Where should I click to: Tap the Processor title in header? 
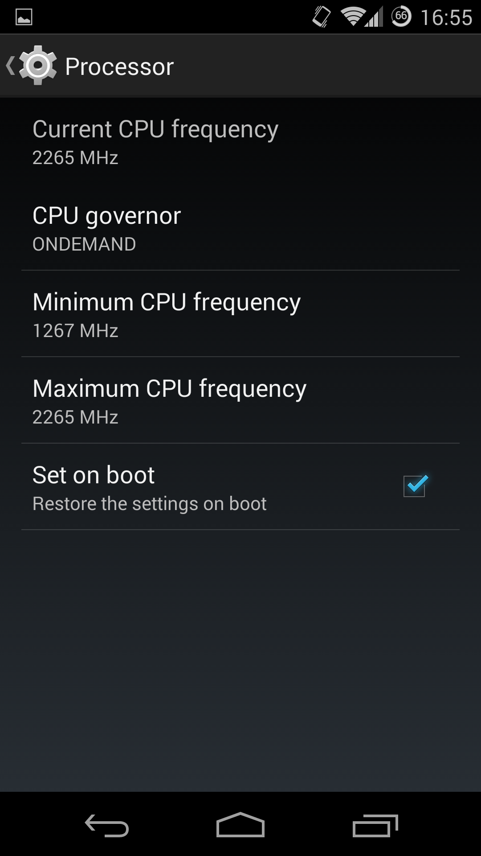click(119, 67)
